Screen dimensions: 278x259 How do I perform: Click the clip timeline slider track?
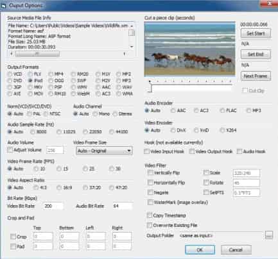[x=191, y=88]
